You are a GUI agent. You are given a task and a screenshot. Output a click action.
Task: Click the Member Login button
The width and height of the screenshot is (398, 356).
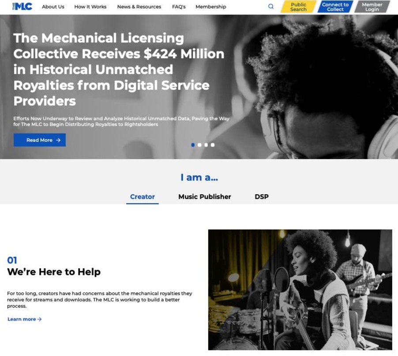point(372,7)
